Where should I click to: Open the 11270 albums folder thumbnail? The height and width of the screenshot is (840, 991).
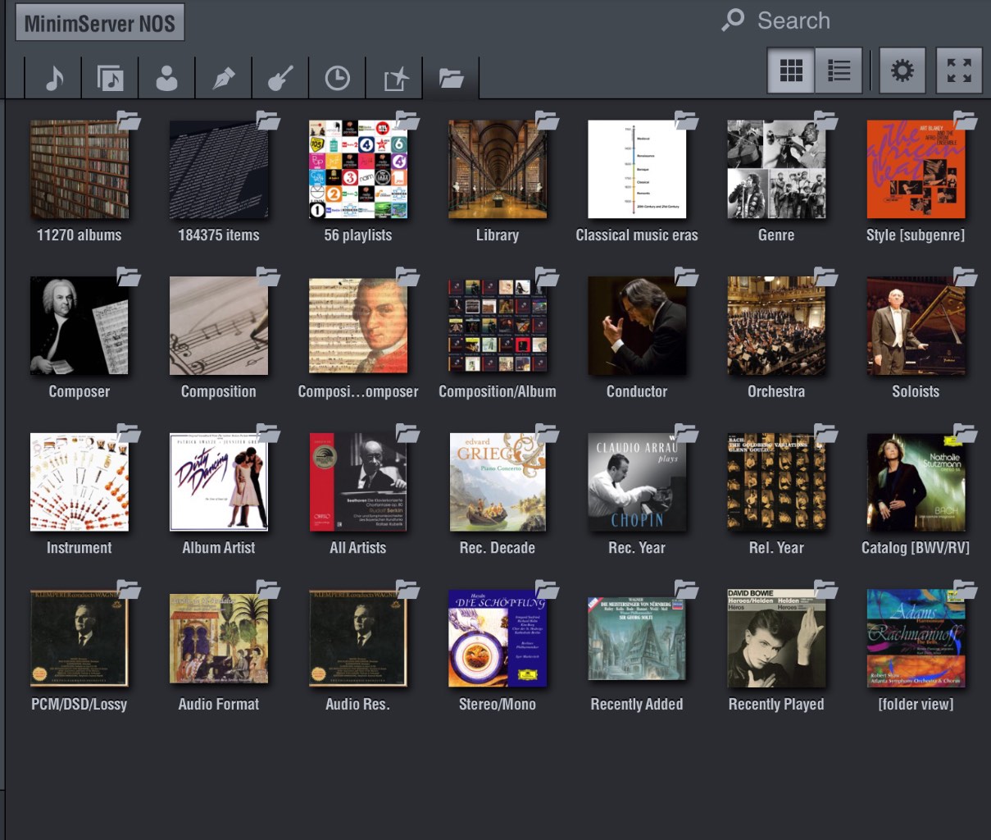(80, 170)
